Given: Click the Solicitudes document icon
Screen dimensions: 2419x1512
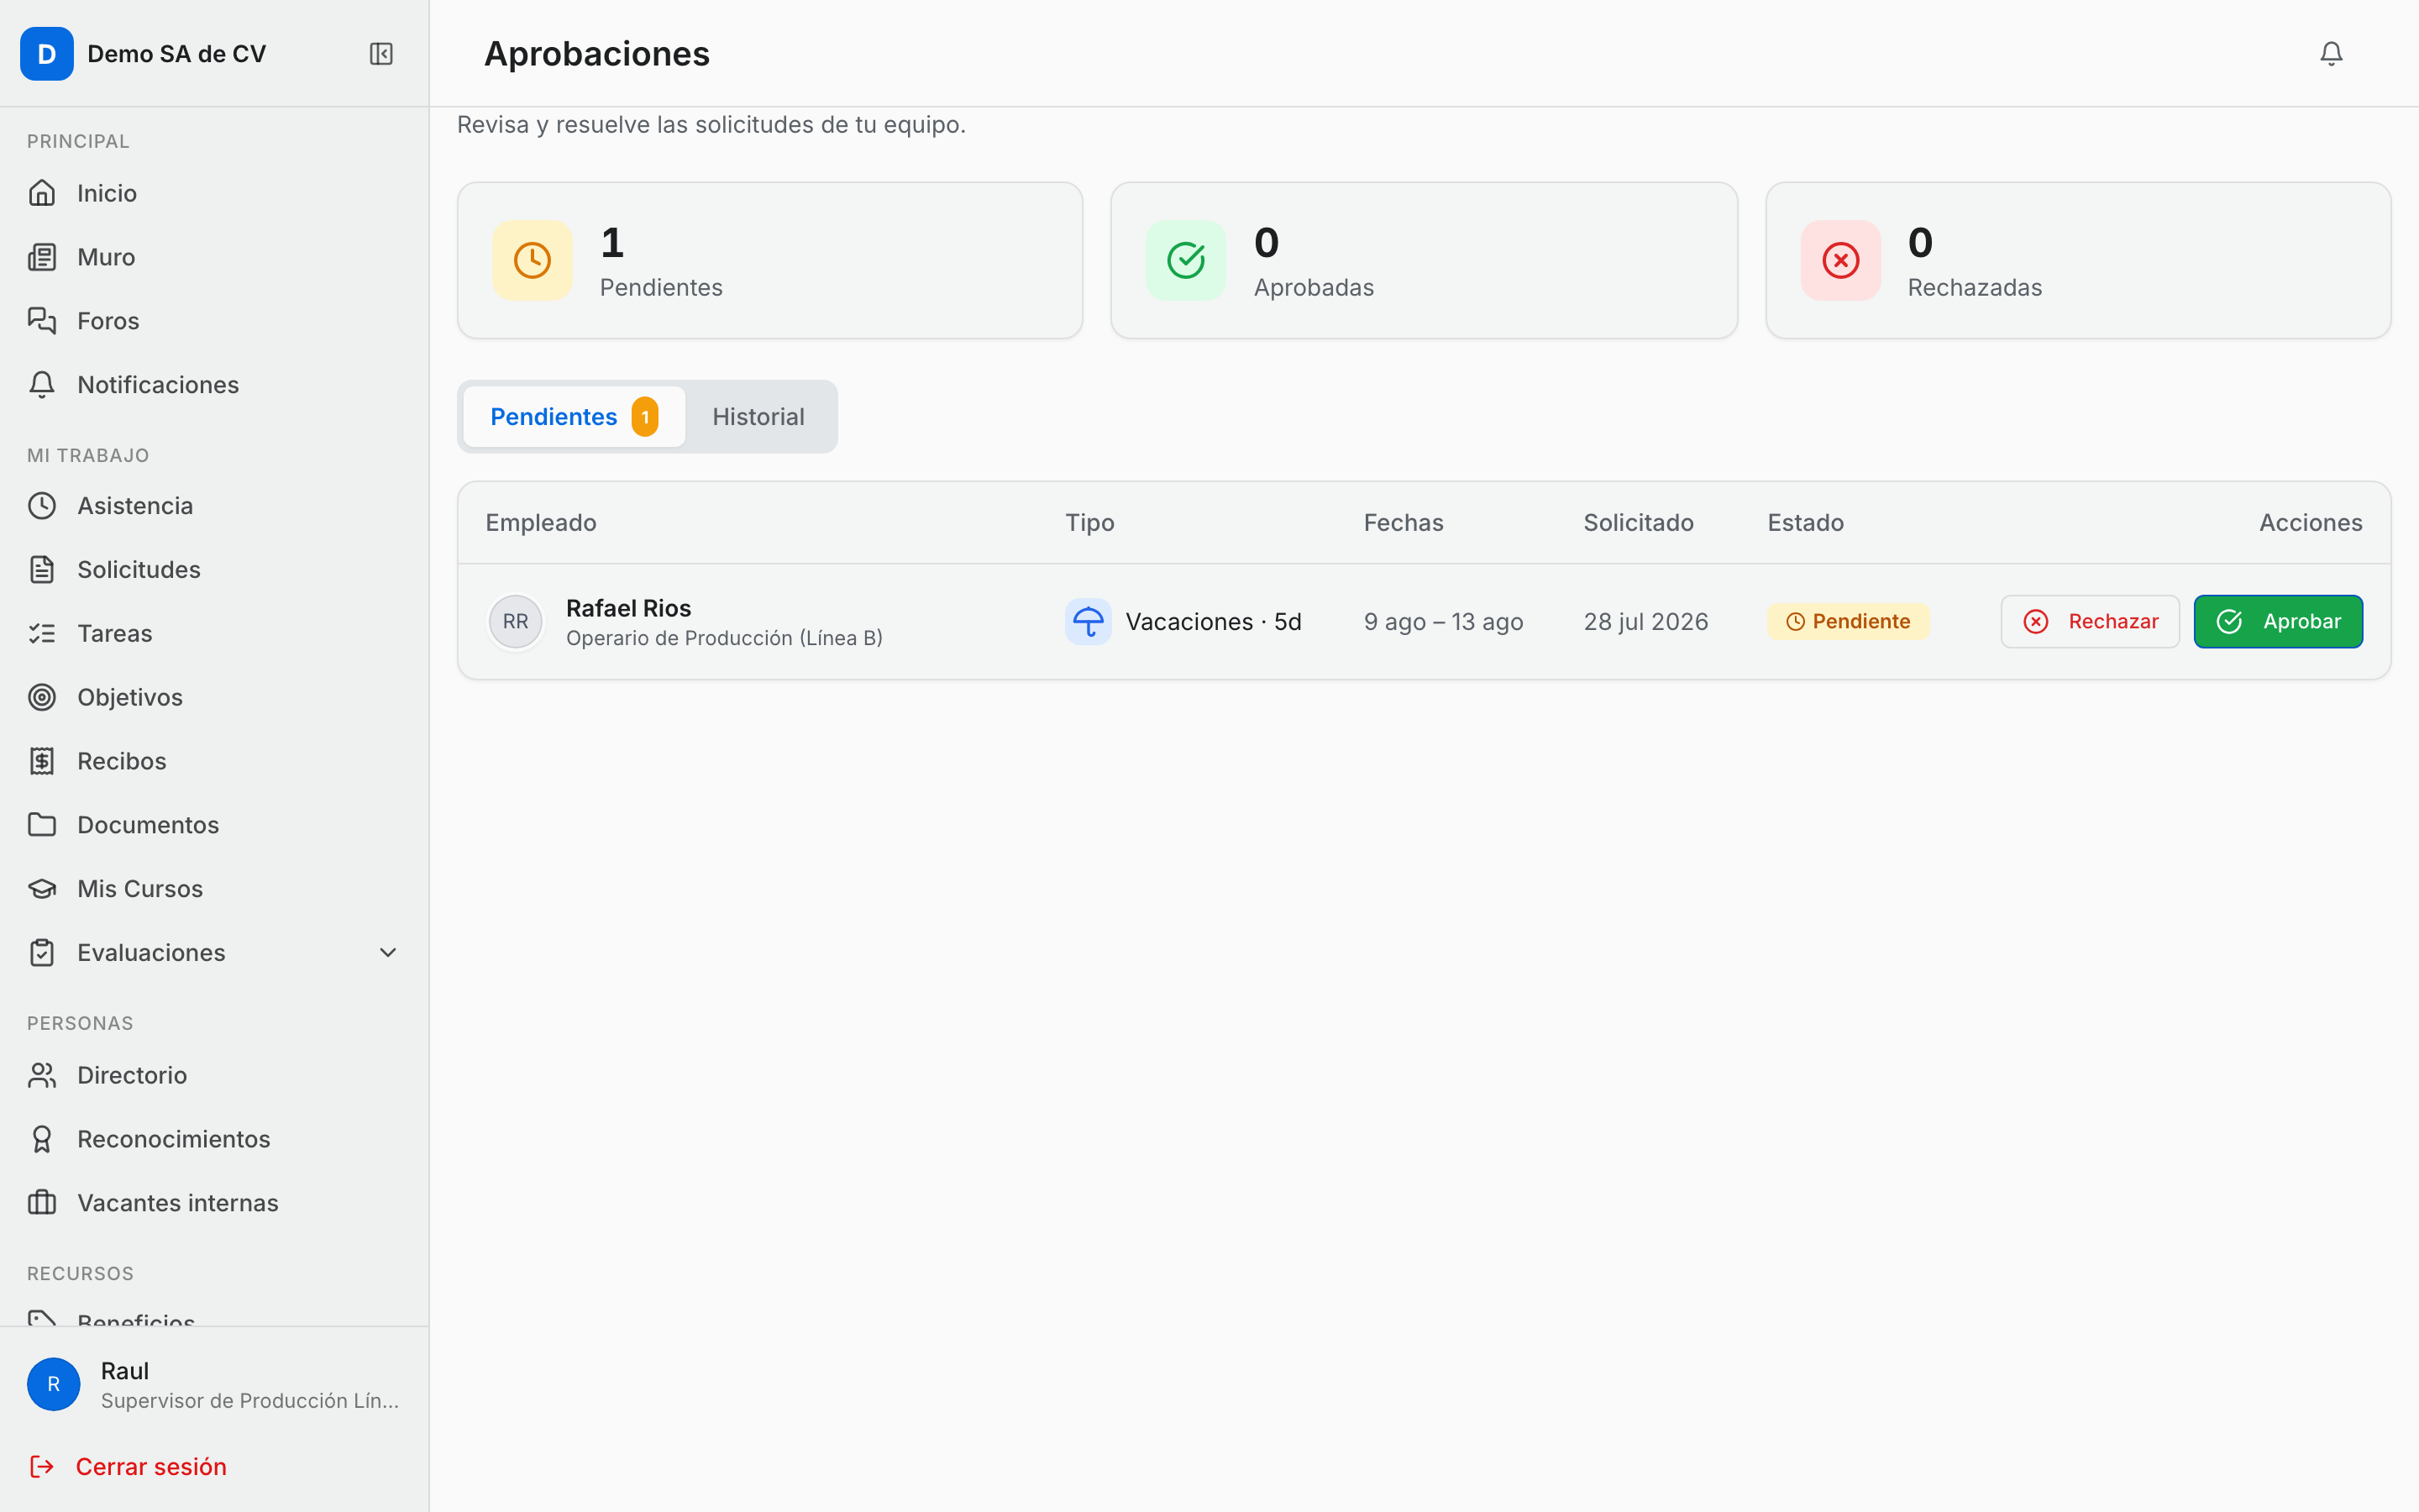Looking at the screenshot, I should [x=42, y=570].
